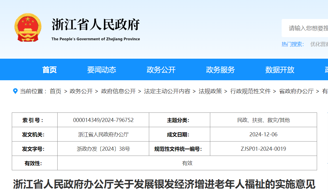Open the 政务服务 navigation tab
Image resolution: width=328 pixels, height=193 pixels.
pyautogui.click(x=220, y=70)
